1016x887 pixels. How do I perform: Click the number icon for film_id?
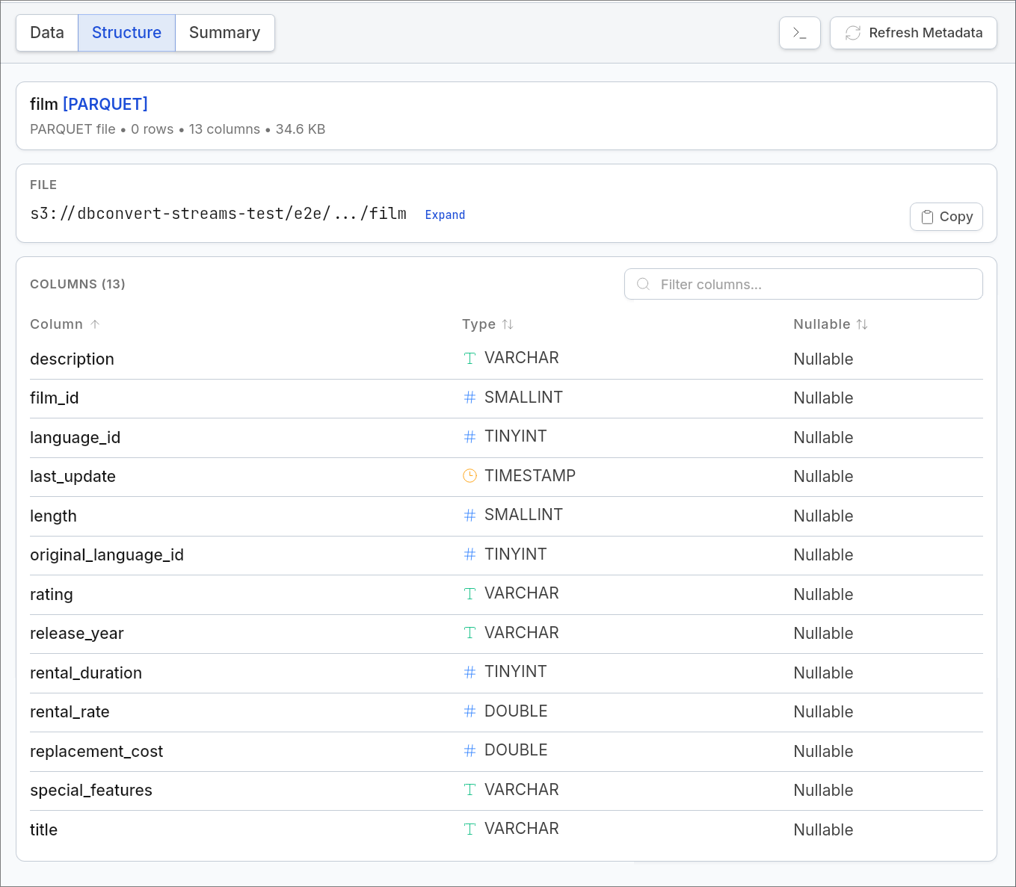pos(469,398)
